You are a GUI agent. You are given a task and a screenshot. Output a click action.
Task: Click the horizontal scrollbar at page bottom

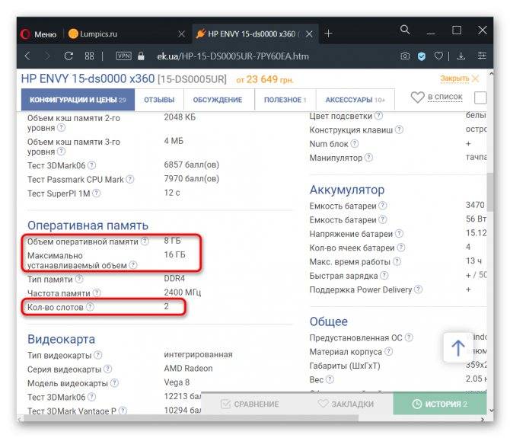[x=190, y=418]
